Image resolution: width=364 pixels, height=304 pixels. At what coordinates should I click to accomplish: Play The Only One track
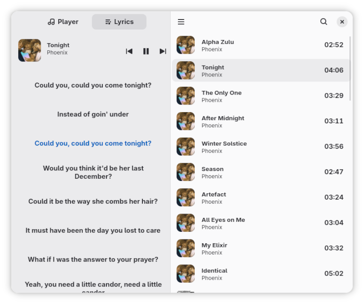click(x=261, y=96)
